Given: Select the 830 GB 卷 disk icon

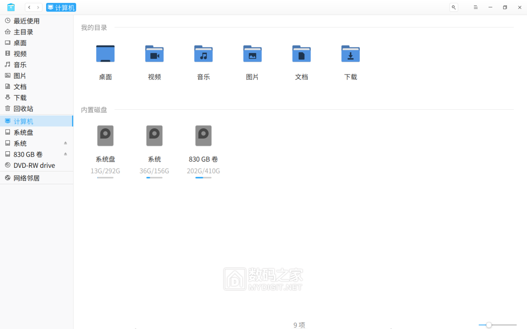Looking at the screenshot, I should pyautogui.click(x=203, y=136).
